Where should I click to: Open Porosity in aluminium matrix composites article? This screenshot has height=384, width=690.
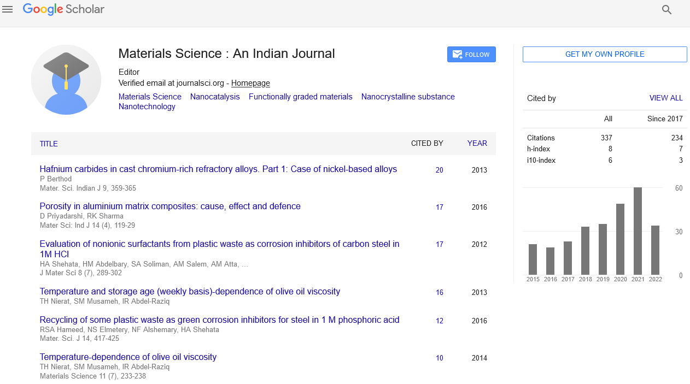170,206
